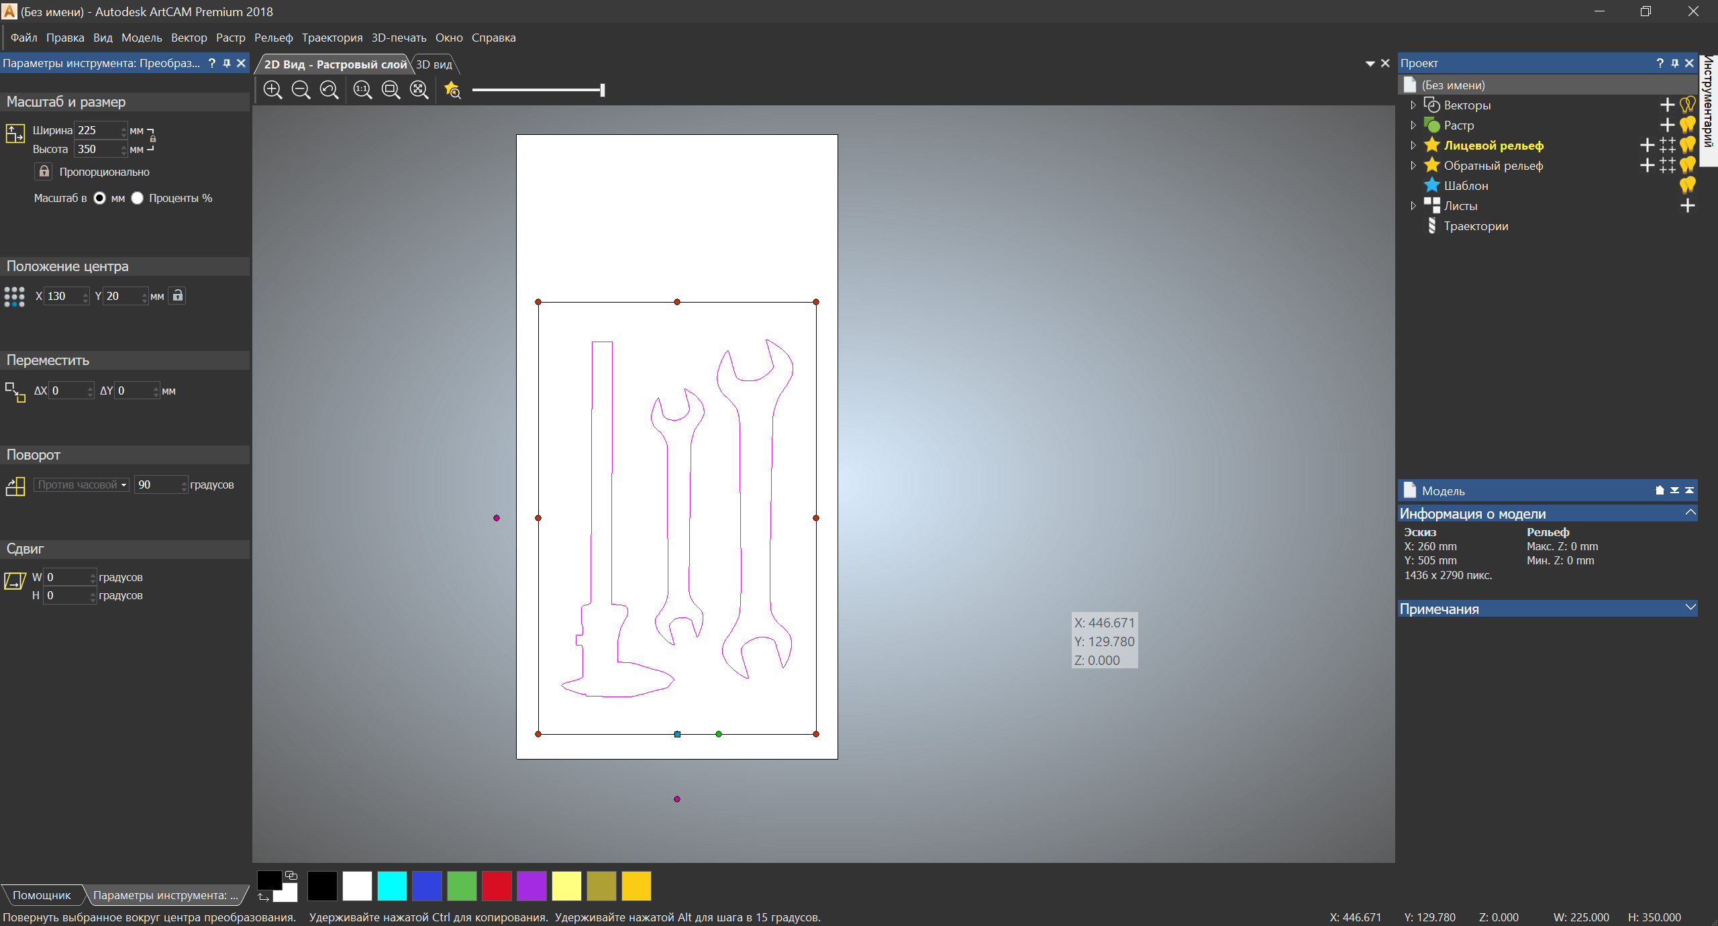Screen dimensions: 1718x926
Task: Open the Помощник tab at the bottom
Action: 42,895
